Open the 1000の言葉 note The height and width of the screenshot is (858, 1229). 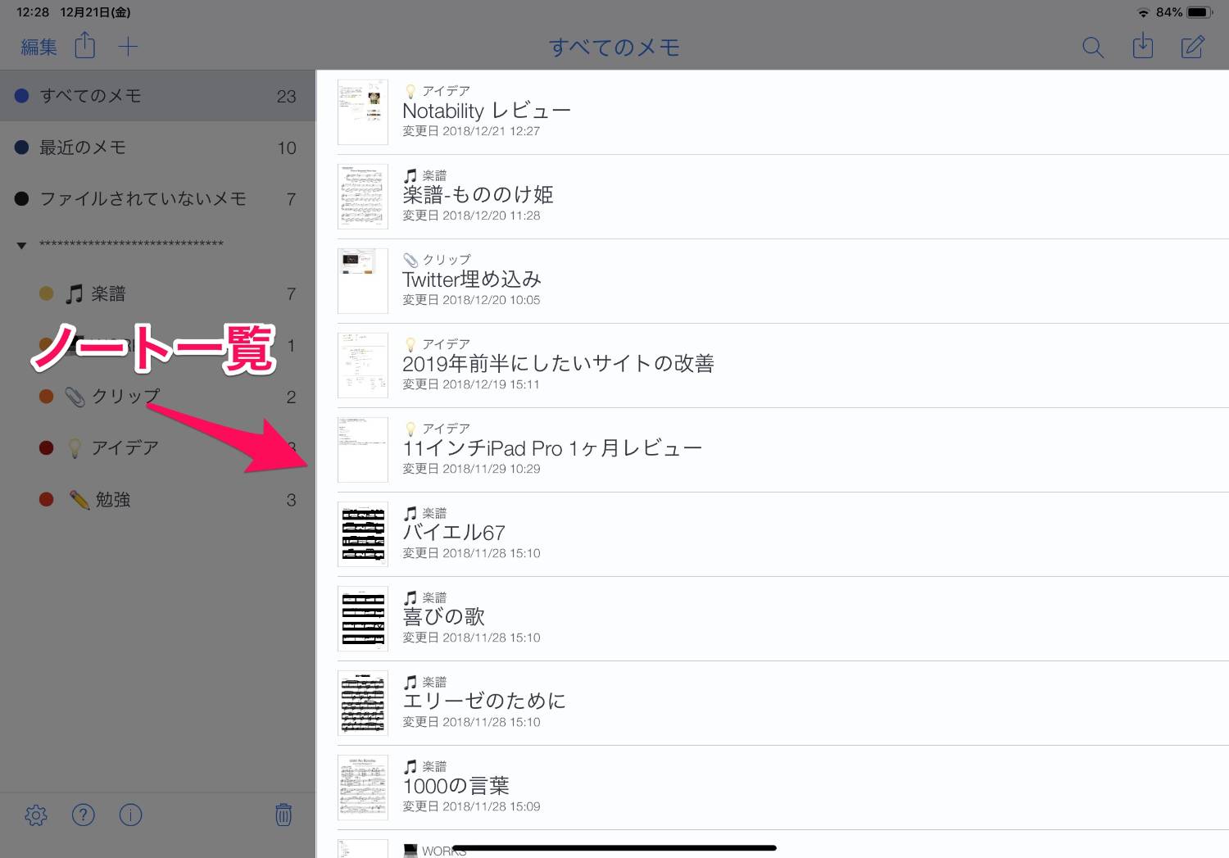(x=773, y=788)
